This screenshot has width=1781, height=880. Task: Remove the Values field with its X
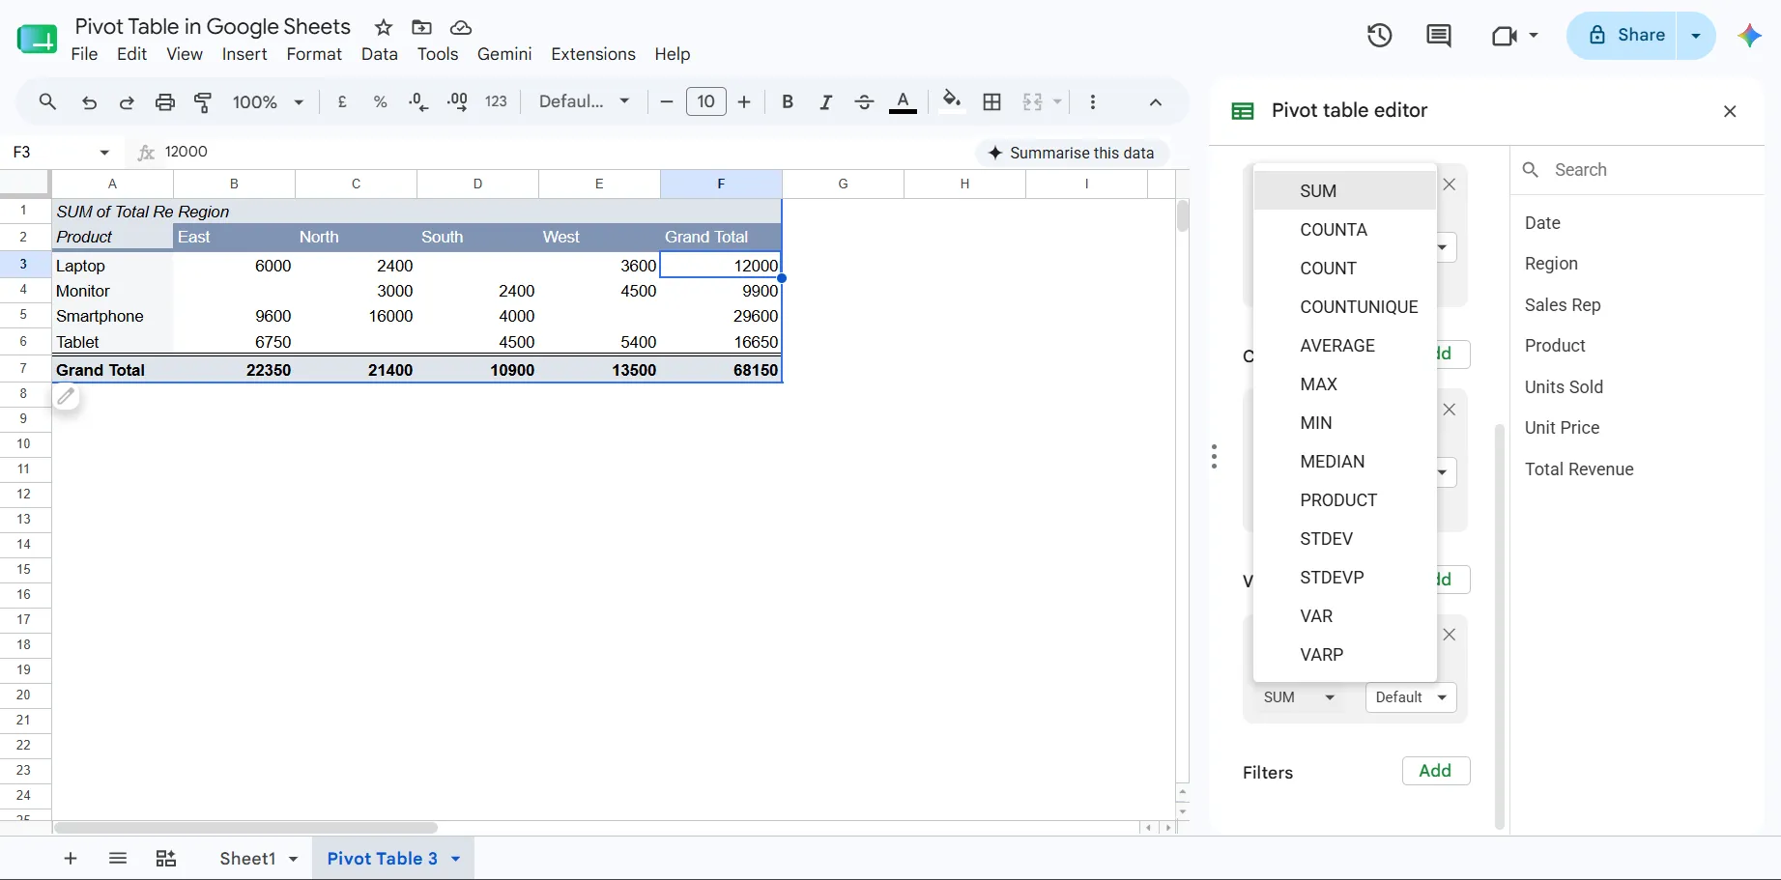[x=1449, y=635]
